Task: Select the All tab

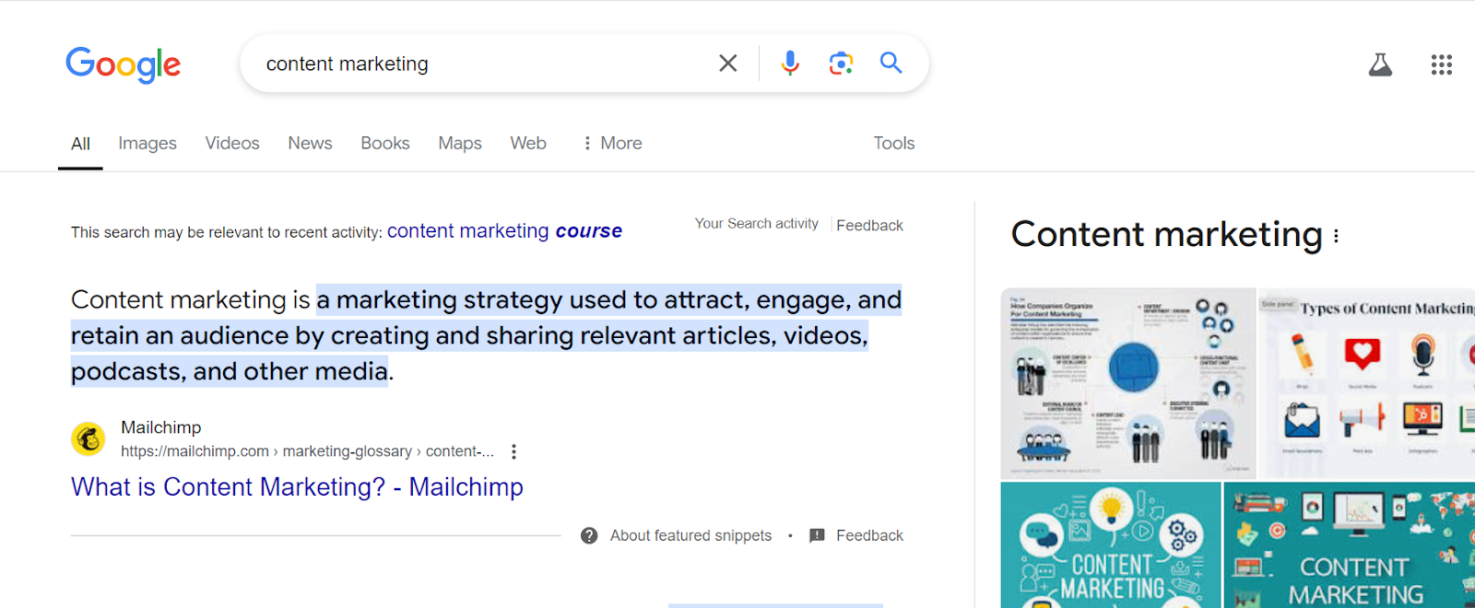Action: tap(80, 144)
